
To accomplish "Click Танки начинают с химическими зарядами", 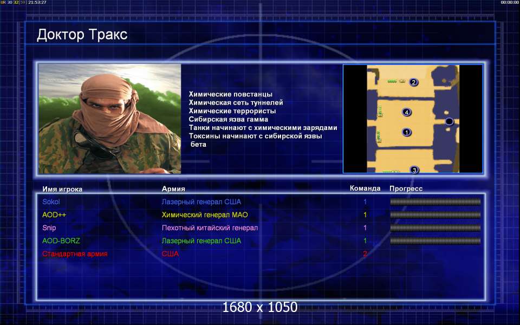I will click(x=263, y=128).
